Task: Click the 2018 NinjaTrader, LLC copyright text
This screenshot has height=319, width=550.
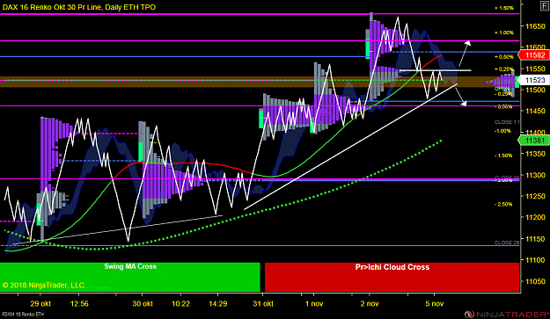Action: click(43, 285)
